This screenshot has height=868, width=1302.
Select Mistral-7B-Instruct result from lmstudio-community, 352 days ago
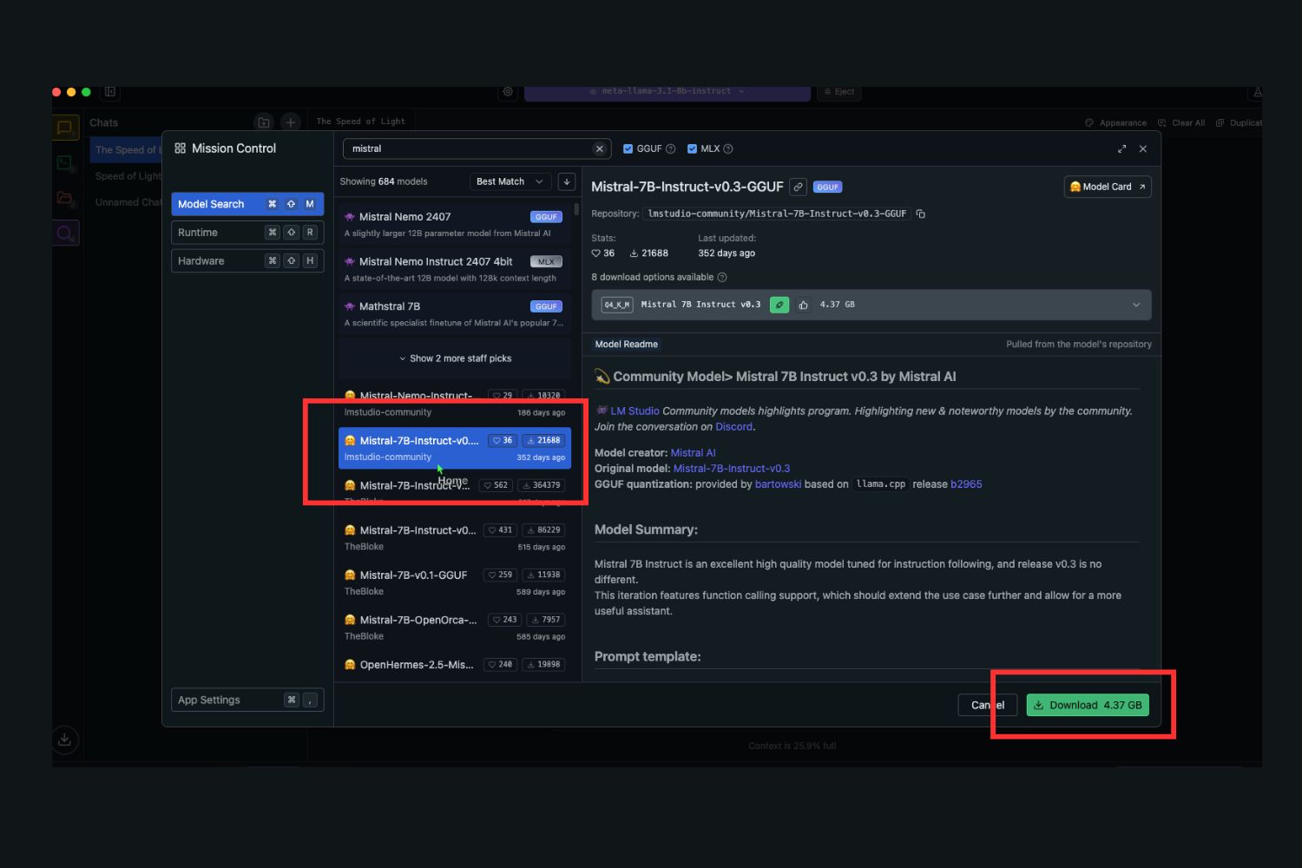pos(455,448)
